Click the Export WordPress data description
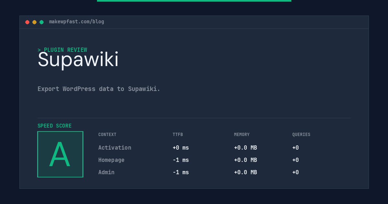This screenshot has height=204, width=388. point(99,89)
